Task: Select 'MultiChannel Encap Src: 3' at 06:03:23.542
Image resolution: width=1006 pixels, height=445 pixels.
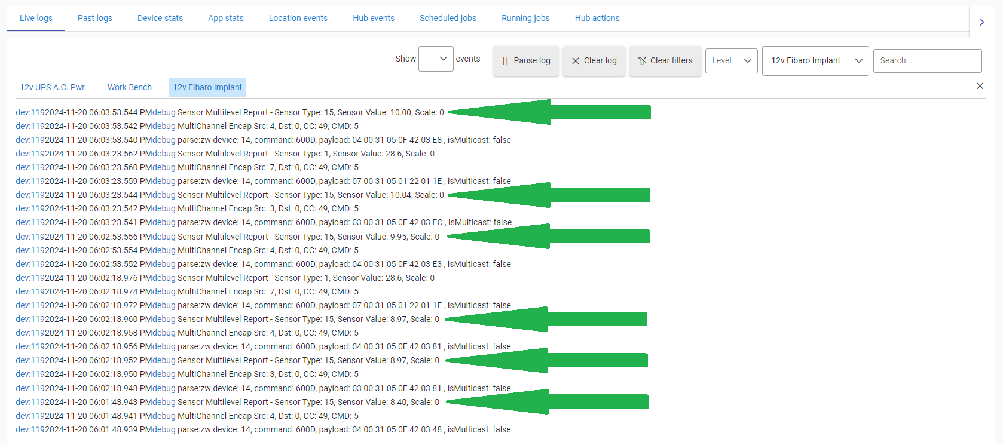Action: coord(225,208)
